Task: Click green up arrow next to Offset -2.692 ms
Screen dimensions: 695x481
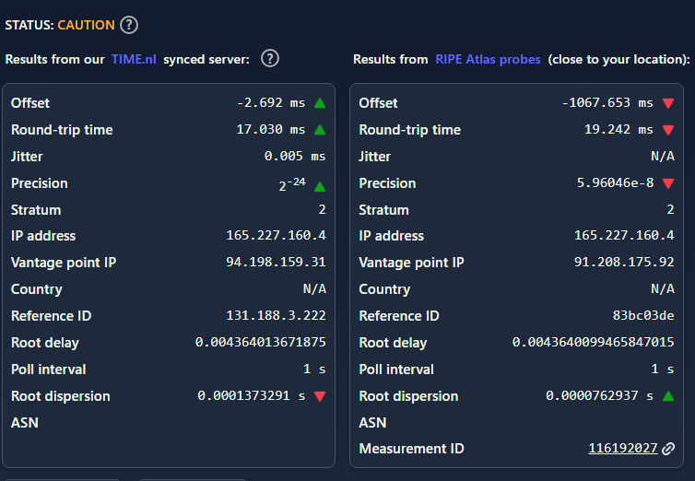Action: 320,103
